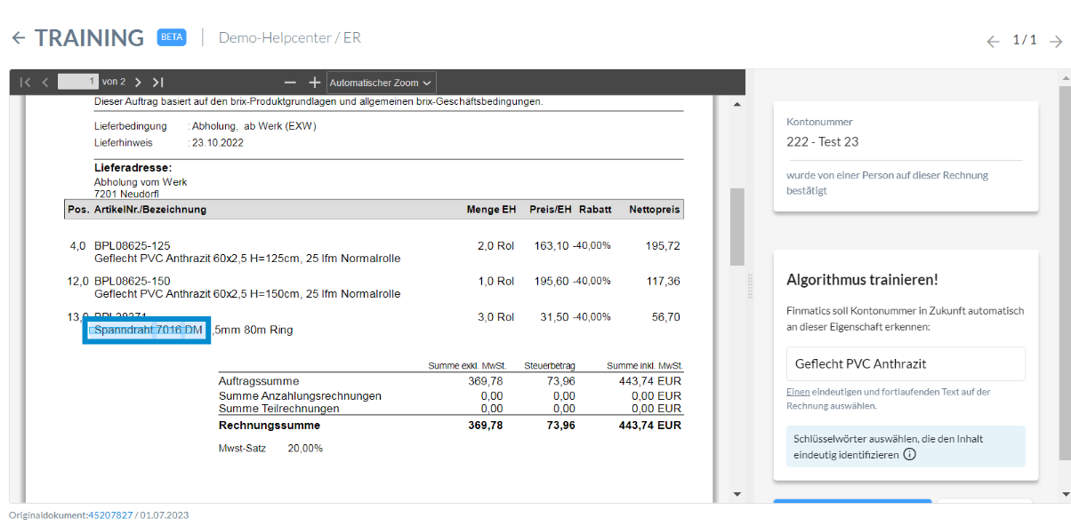1071x526 pixels.
Task: Click the PDF scrollbar up arrow
Action: [x=737, y=105]
